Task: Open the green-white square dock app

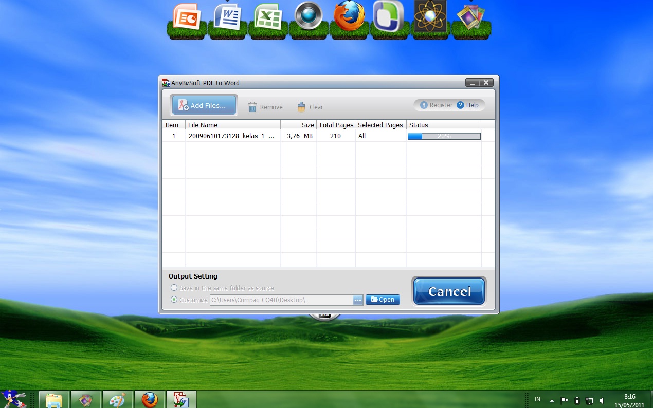Action: coord(390,16)
